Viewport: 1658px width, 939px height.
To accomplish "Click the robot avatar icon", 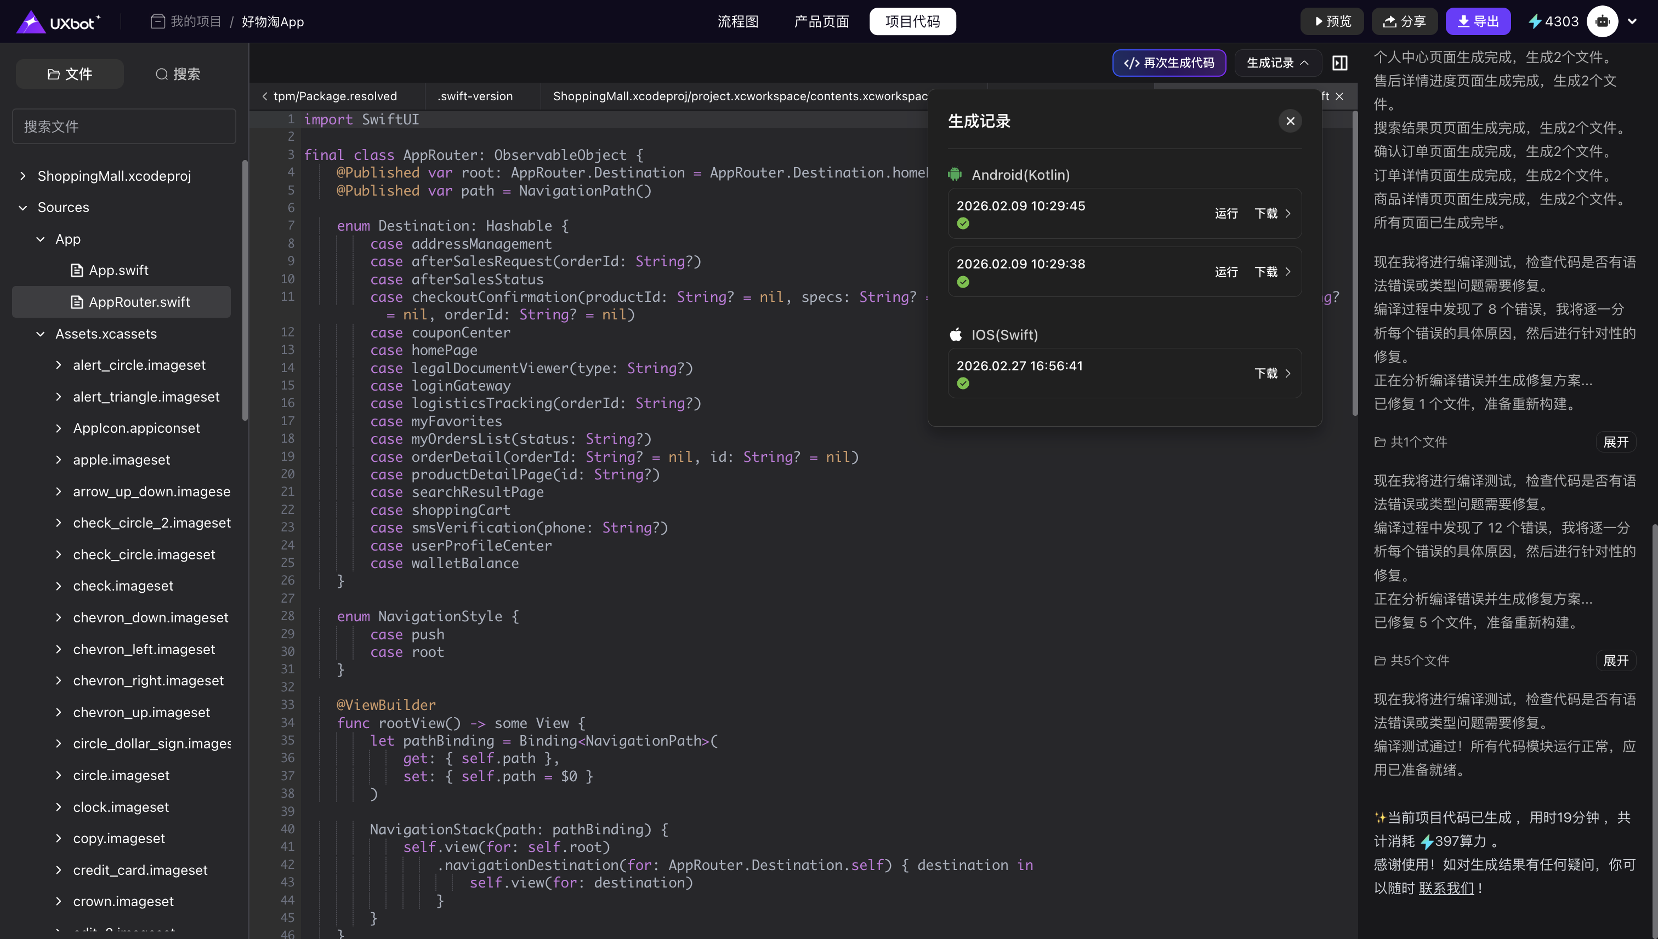I will tap(1602, 21).
